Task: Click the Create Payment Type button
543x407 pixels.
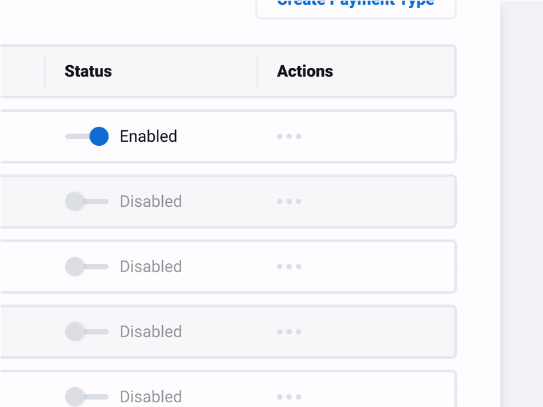Action: point(356,3)
